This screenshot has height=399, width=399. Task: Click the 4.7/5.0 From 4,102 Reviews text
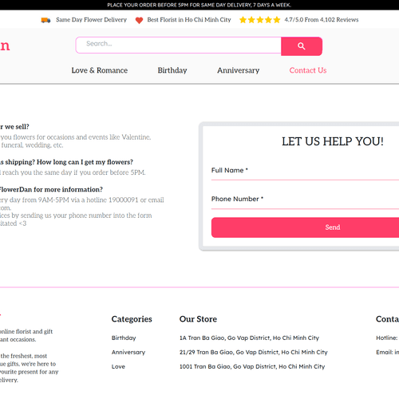(x=322, y=20)
